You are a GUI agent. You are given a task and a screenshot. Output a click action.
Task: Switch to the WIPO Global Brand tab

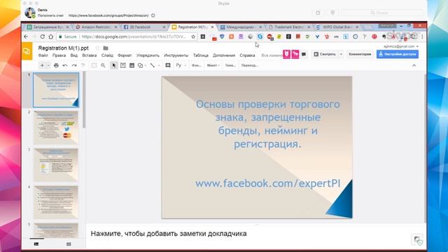click(x=337, y=27)
